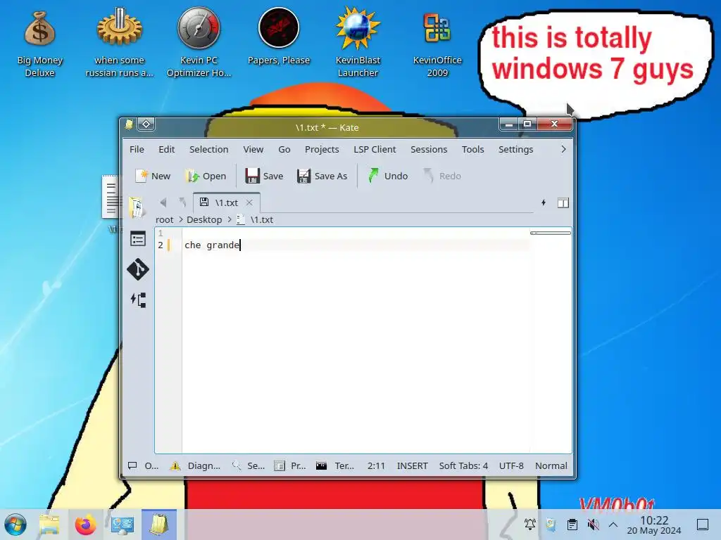The width and height of the screenshot is (721, 540).
Task: Place the cursor in 'che grande' text
Action: click(x=212, y=245)
